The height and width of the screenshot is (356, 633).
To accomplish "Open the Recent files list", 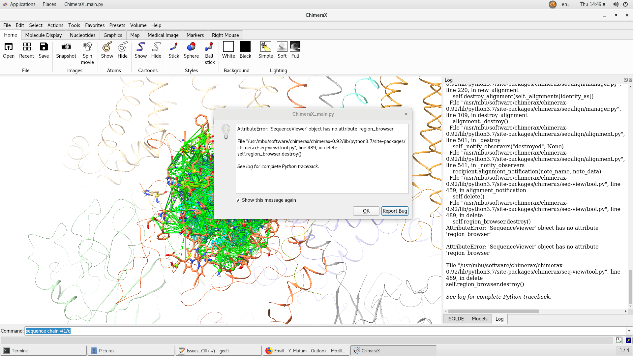I will 27,47.
